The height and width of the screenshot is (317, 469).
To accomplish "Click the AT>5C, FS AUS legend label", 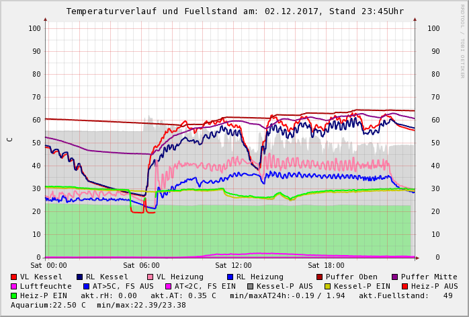I will 123,286.
